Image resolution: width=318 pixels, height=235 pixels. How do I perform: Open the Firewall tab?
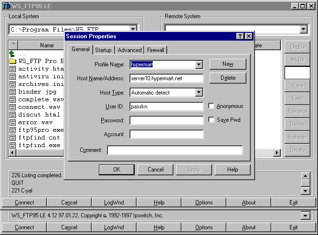(x=156, y=50)
